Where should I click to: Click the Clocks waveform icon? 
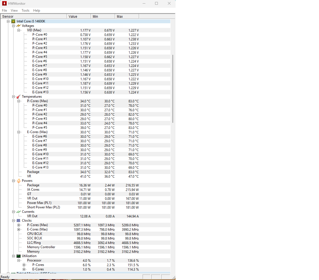(x=19, y=221)
